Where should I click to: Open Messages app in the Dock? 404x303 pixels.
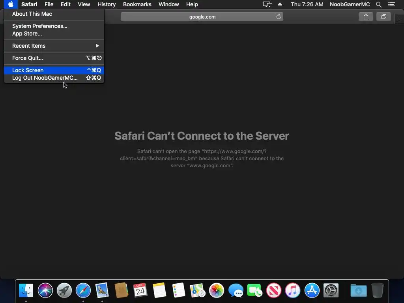236,290
